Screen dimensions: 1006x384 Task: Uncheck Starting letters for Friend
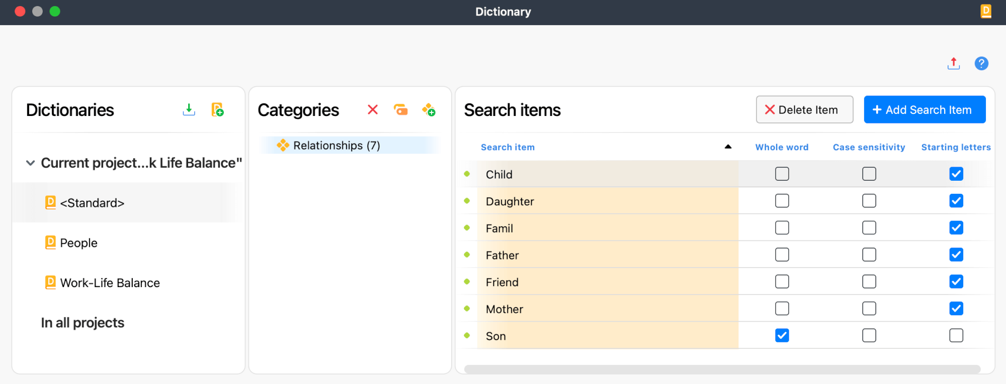click(x=956, y=282)
